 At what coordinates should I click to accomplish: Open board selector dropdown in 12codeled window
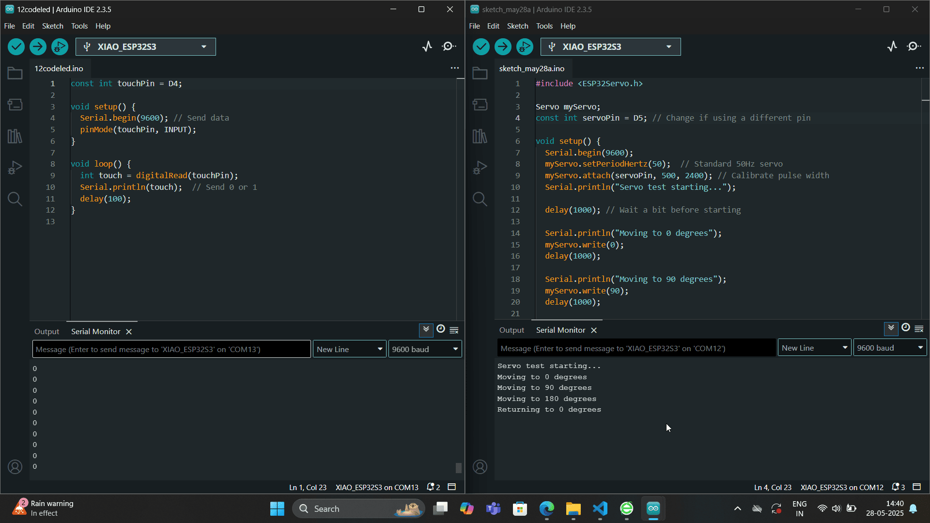tap(146, 46)
